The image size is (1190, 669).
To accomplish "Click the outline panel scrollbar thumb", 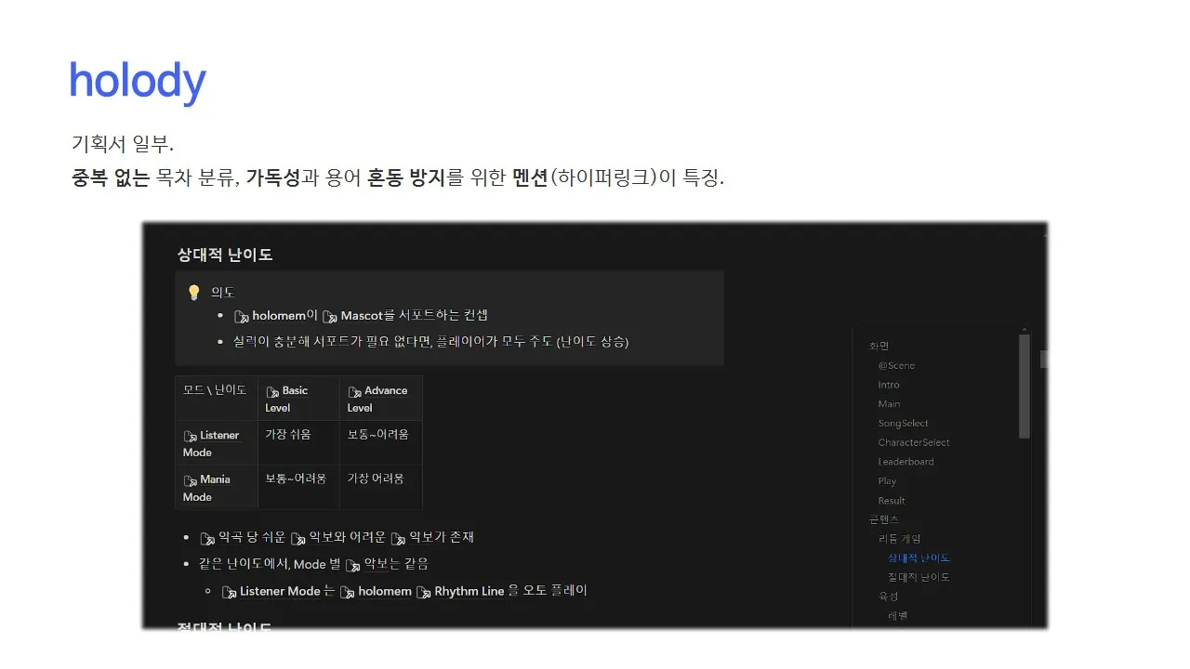I will coord(1024,386).
